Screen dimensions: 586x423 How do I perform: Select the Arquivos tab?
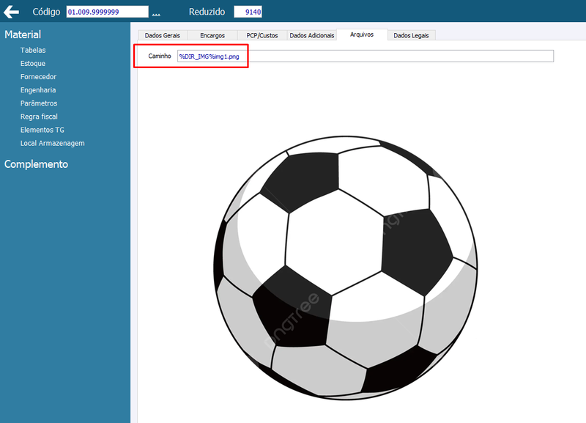[x=362, y=34]
